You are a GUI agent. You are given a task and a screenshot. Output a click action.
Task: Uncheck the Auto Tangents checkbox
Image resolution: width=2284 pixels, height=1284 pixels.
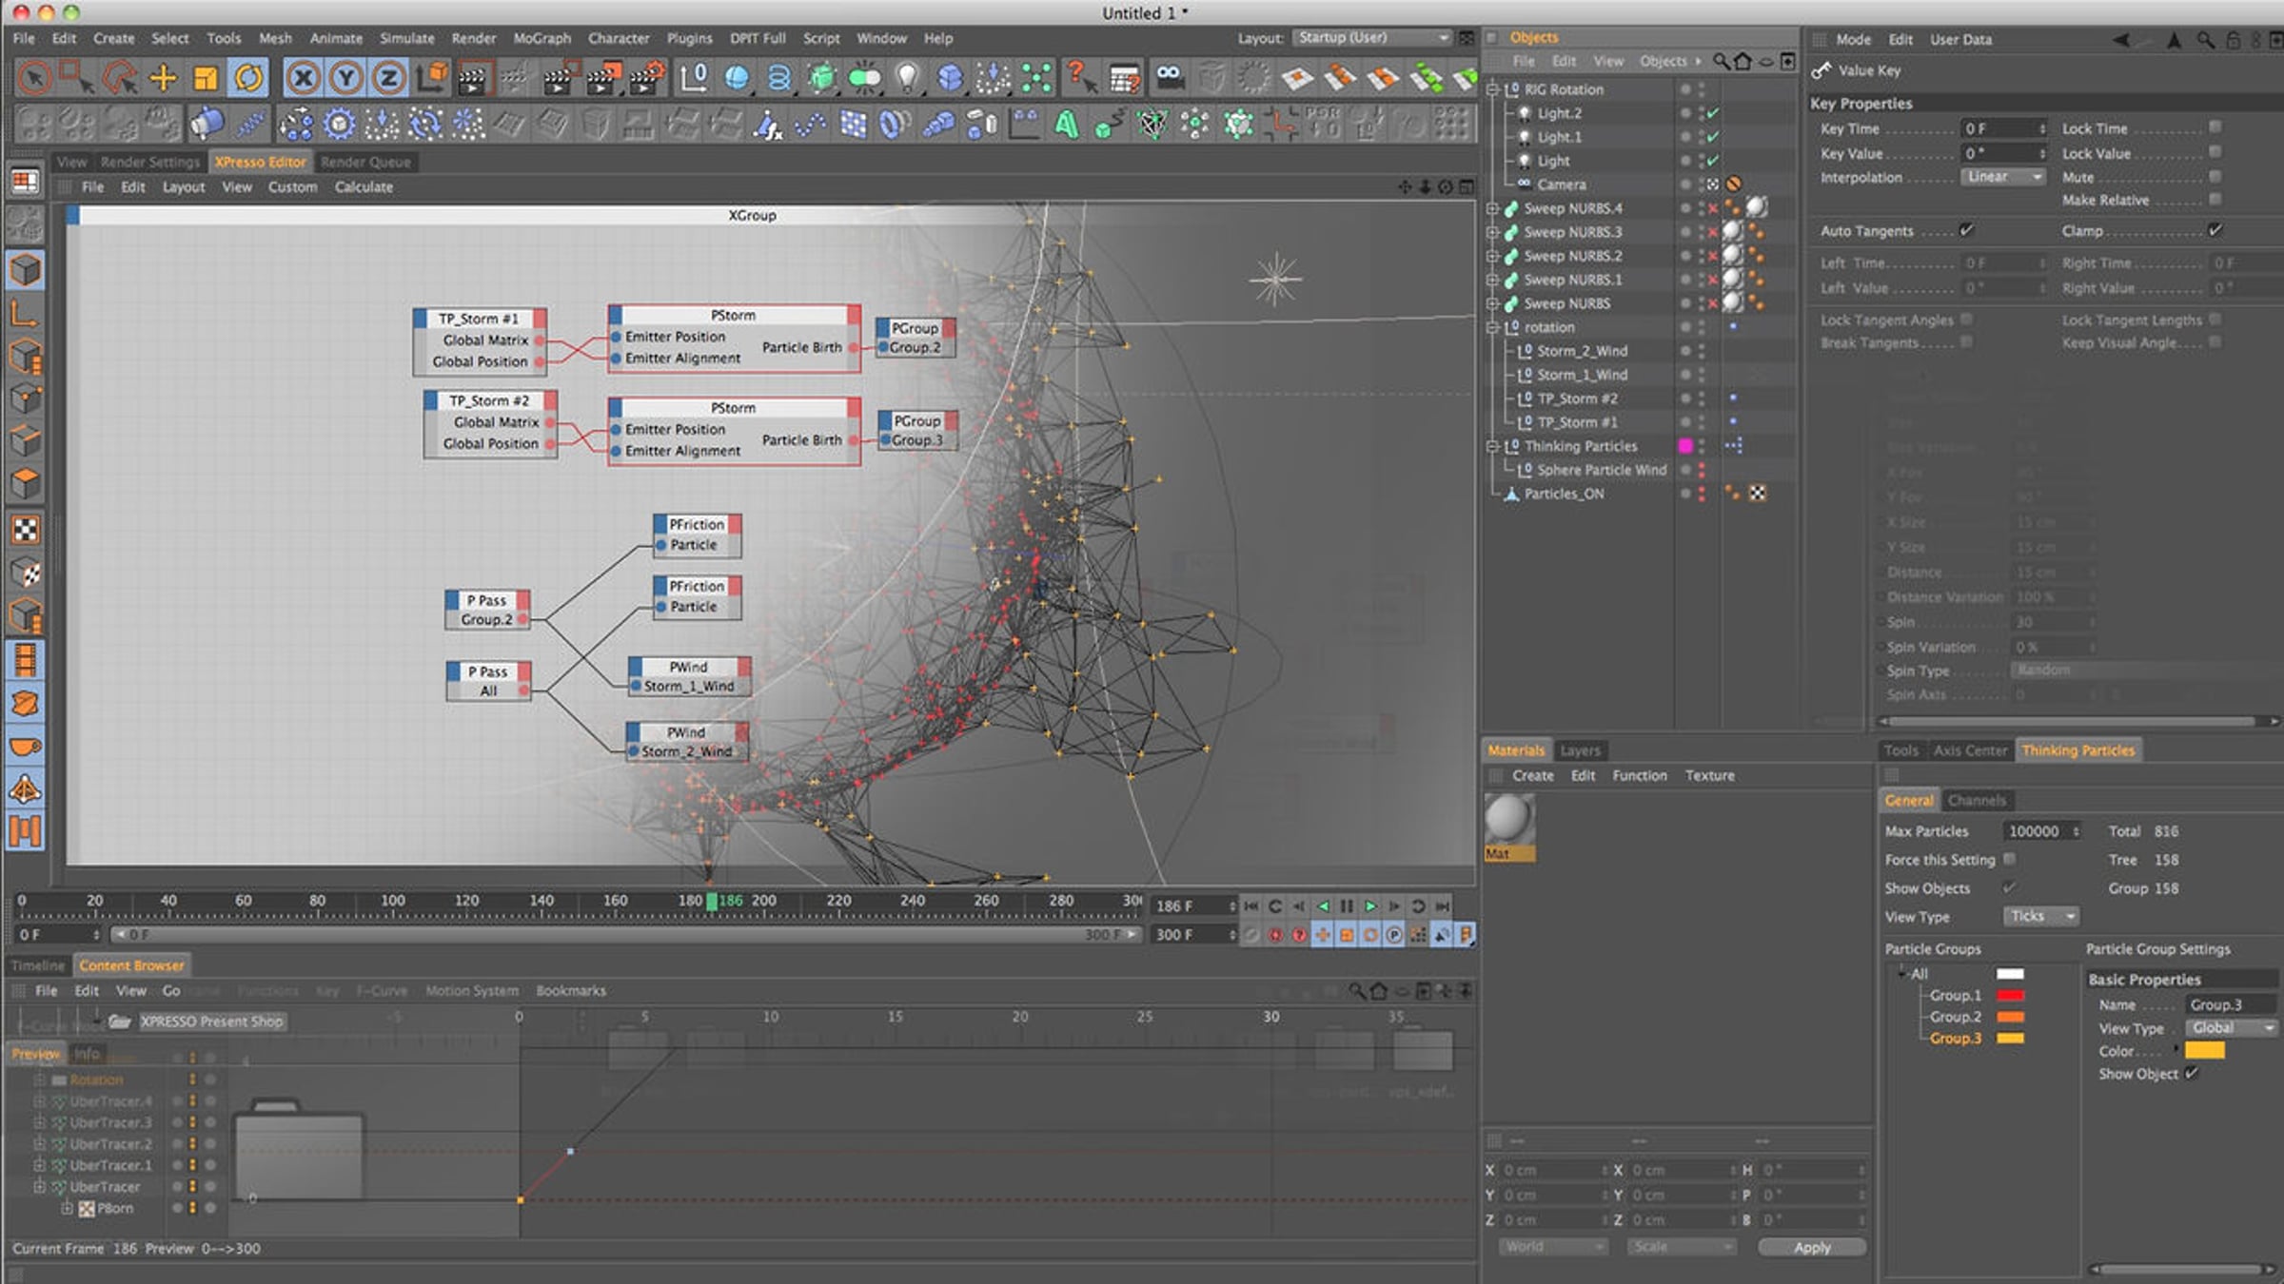pos(1966,230)
